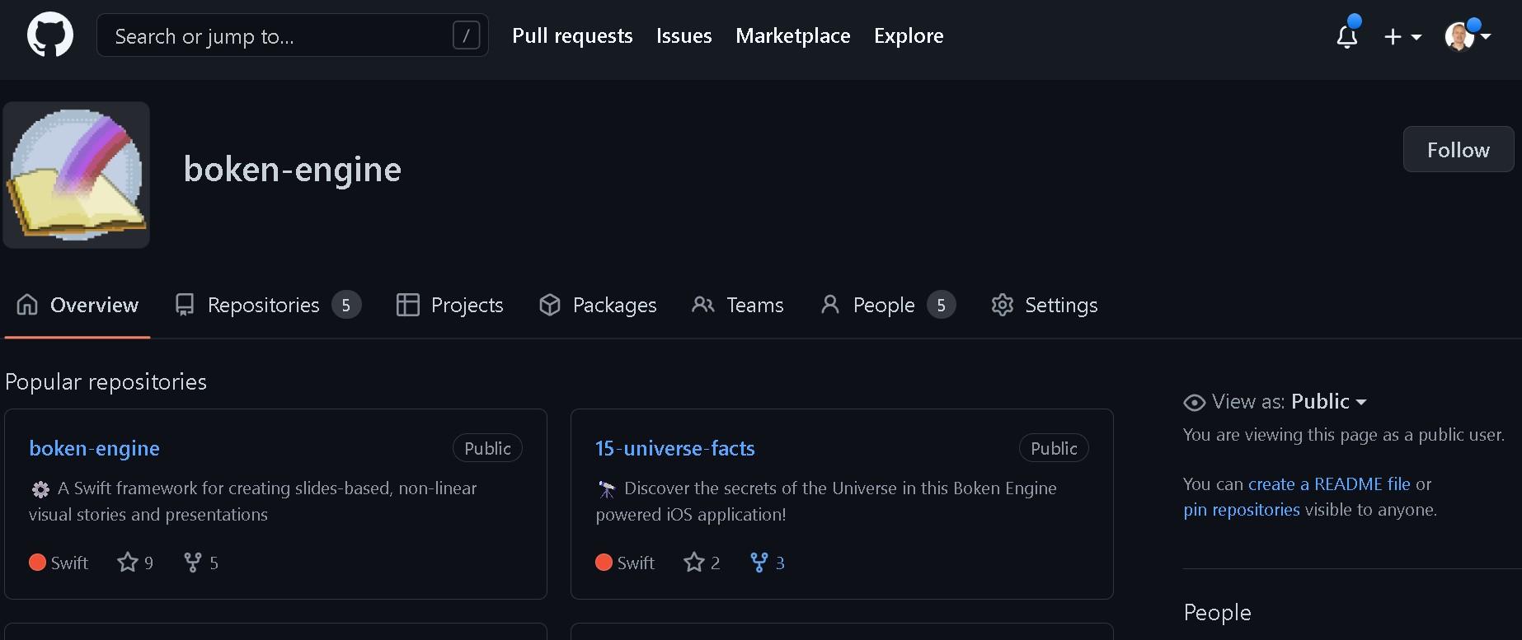The height and width of the screenshot is (640, 1522).
Task: Click the People count badge 5
Action: pos(941,305)
